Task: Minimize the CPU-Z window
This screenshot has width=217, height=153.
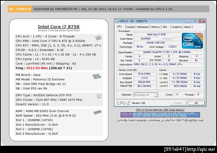Action: [188, 21]
